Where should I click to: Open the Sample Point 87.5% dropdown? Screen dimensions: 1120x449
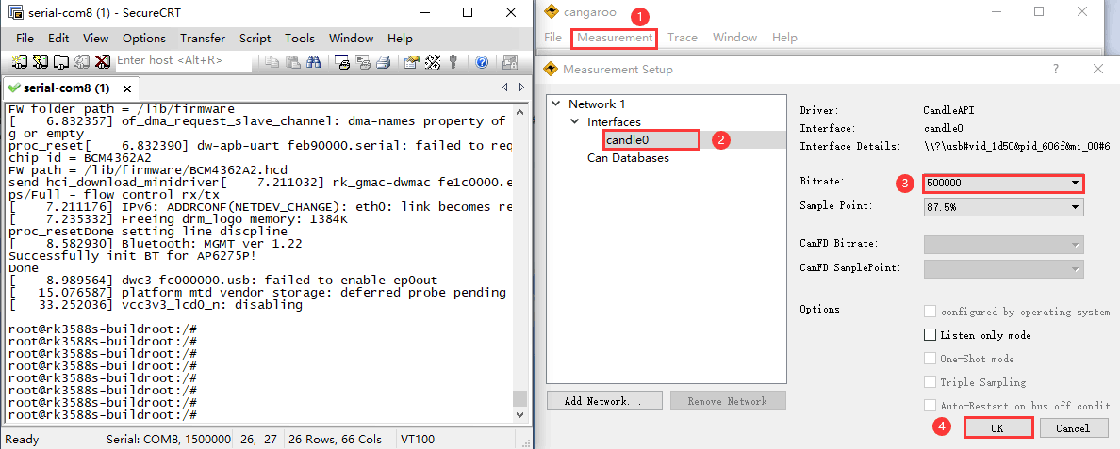[x=1002, y=207]
